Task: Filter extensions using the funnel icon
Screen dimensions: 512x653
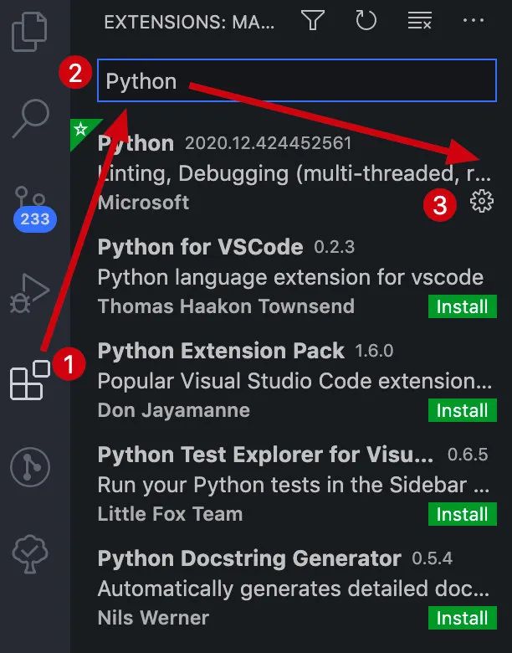Action: pos(313,21)
